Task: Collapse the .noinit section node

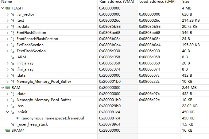Action: click(x=8, y=112)
